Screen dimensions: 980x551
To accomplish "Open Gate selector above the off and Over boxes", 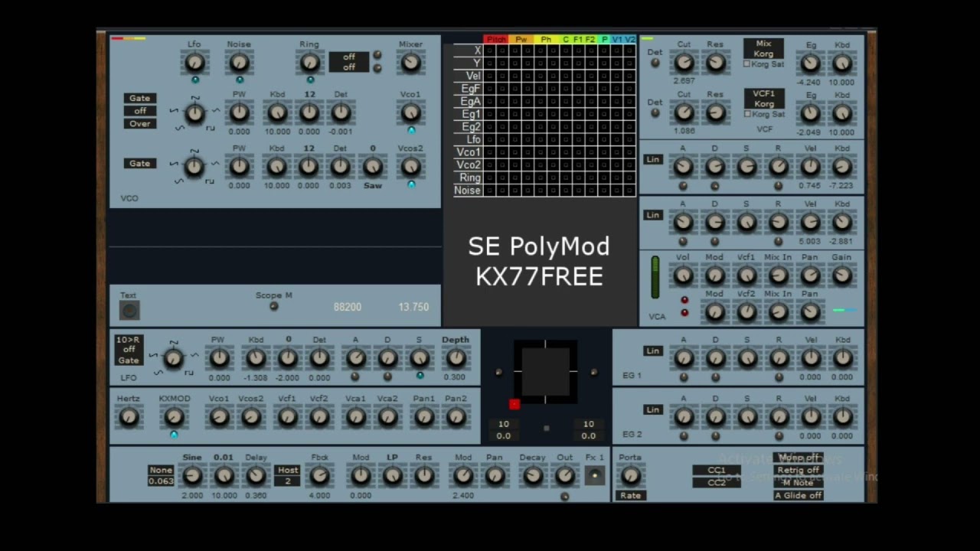I will click(140, 98).
